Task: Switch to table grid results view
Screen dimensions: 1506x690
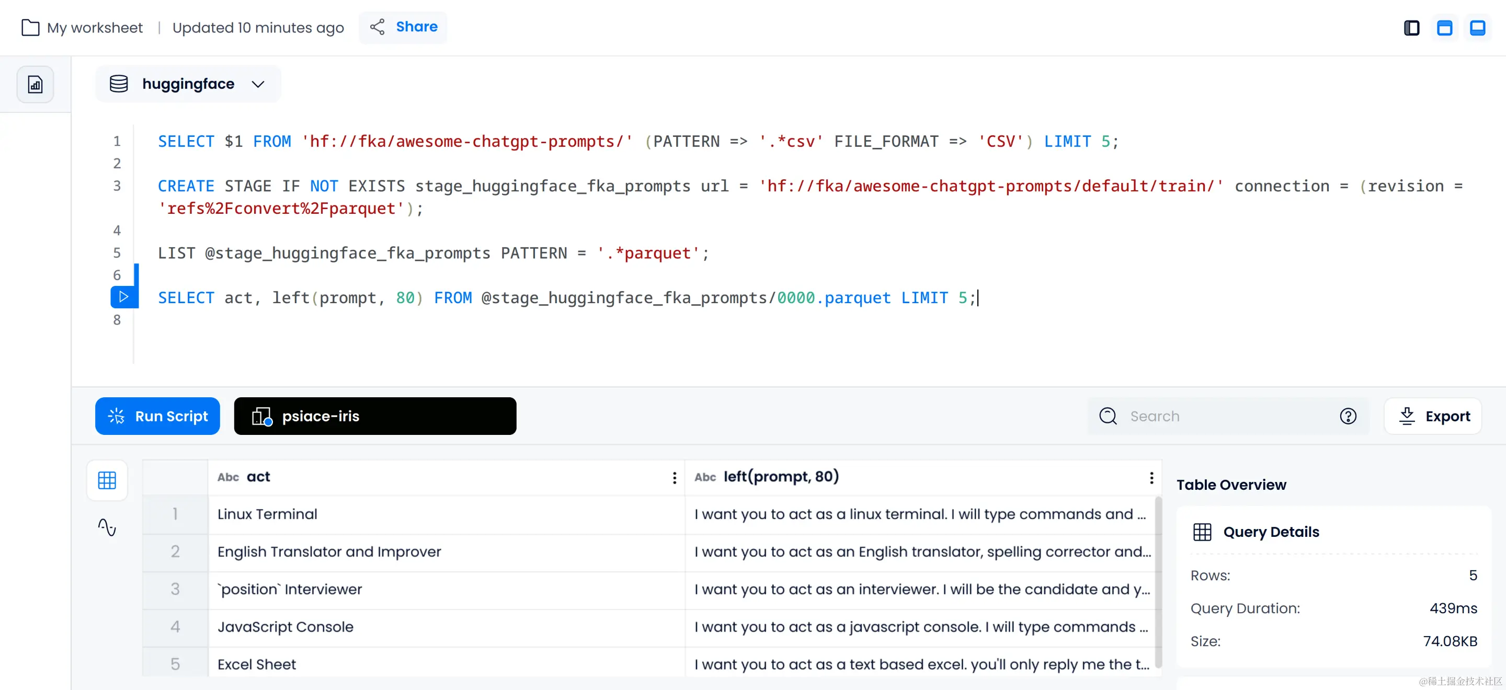Action: pos(107,480)
